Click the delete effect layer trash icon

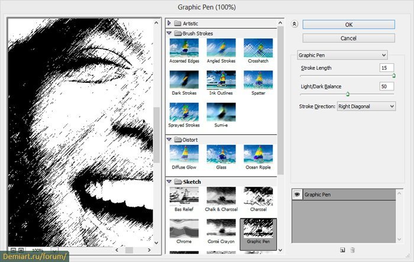tap(352, 251)
